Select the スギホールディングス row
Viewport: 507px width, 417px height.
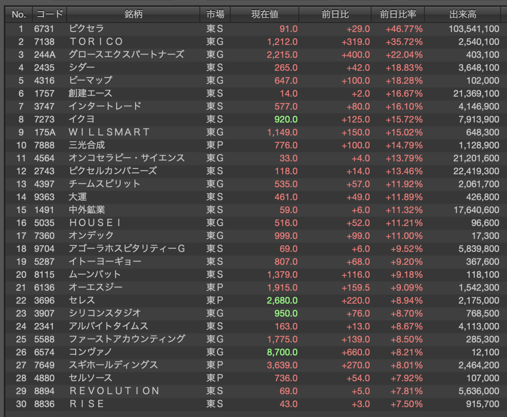[x=253, y=365]
